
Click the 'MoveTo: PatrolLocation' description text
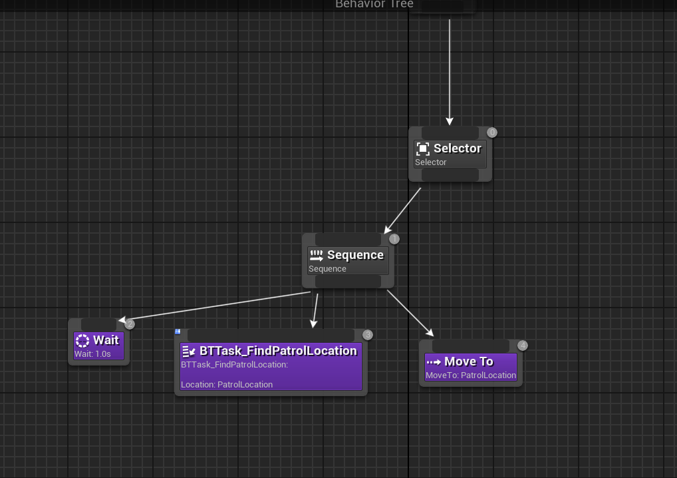pos(471,375)
